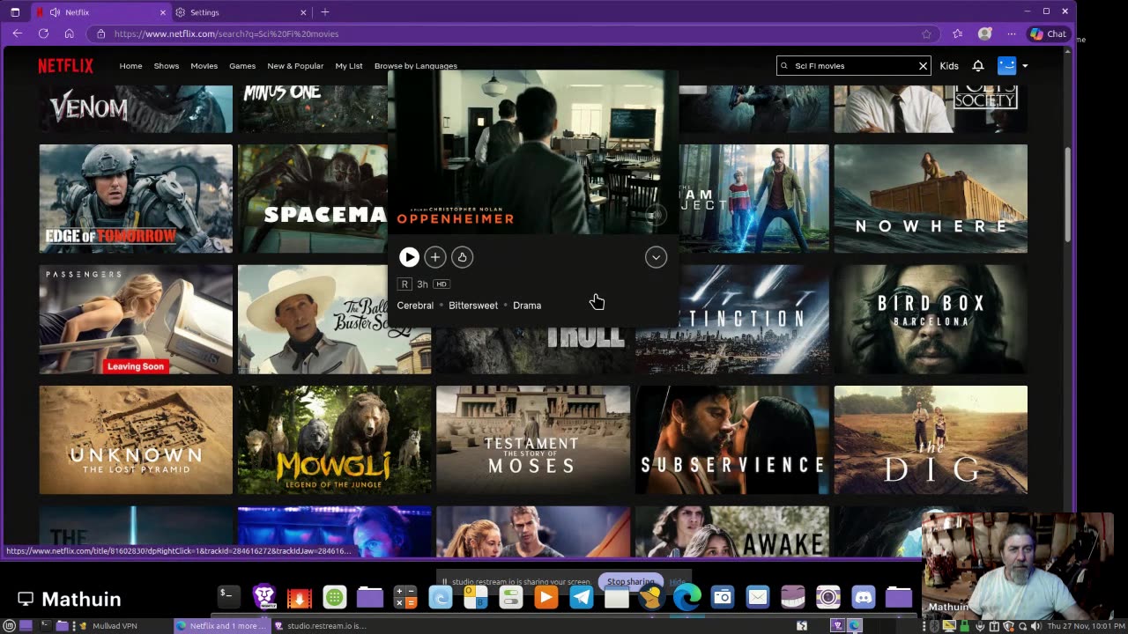The image size is (1128, 634).
Task: Open Subservience movie thumbnail
Action: tap(732, 440)
